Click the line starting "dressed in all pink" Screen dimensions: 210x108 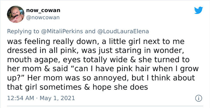pyautogui.click(x=95, y=51)
